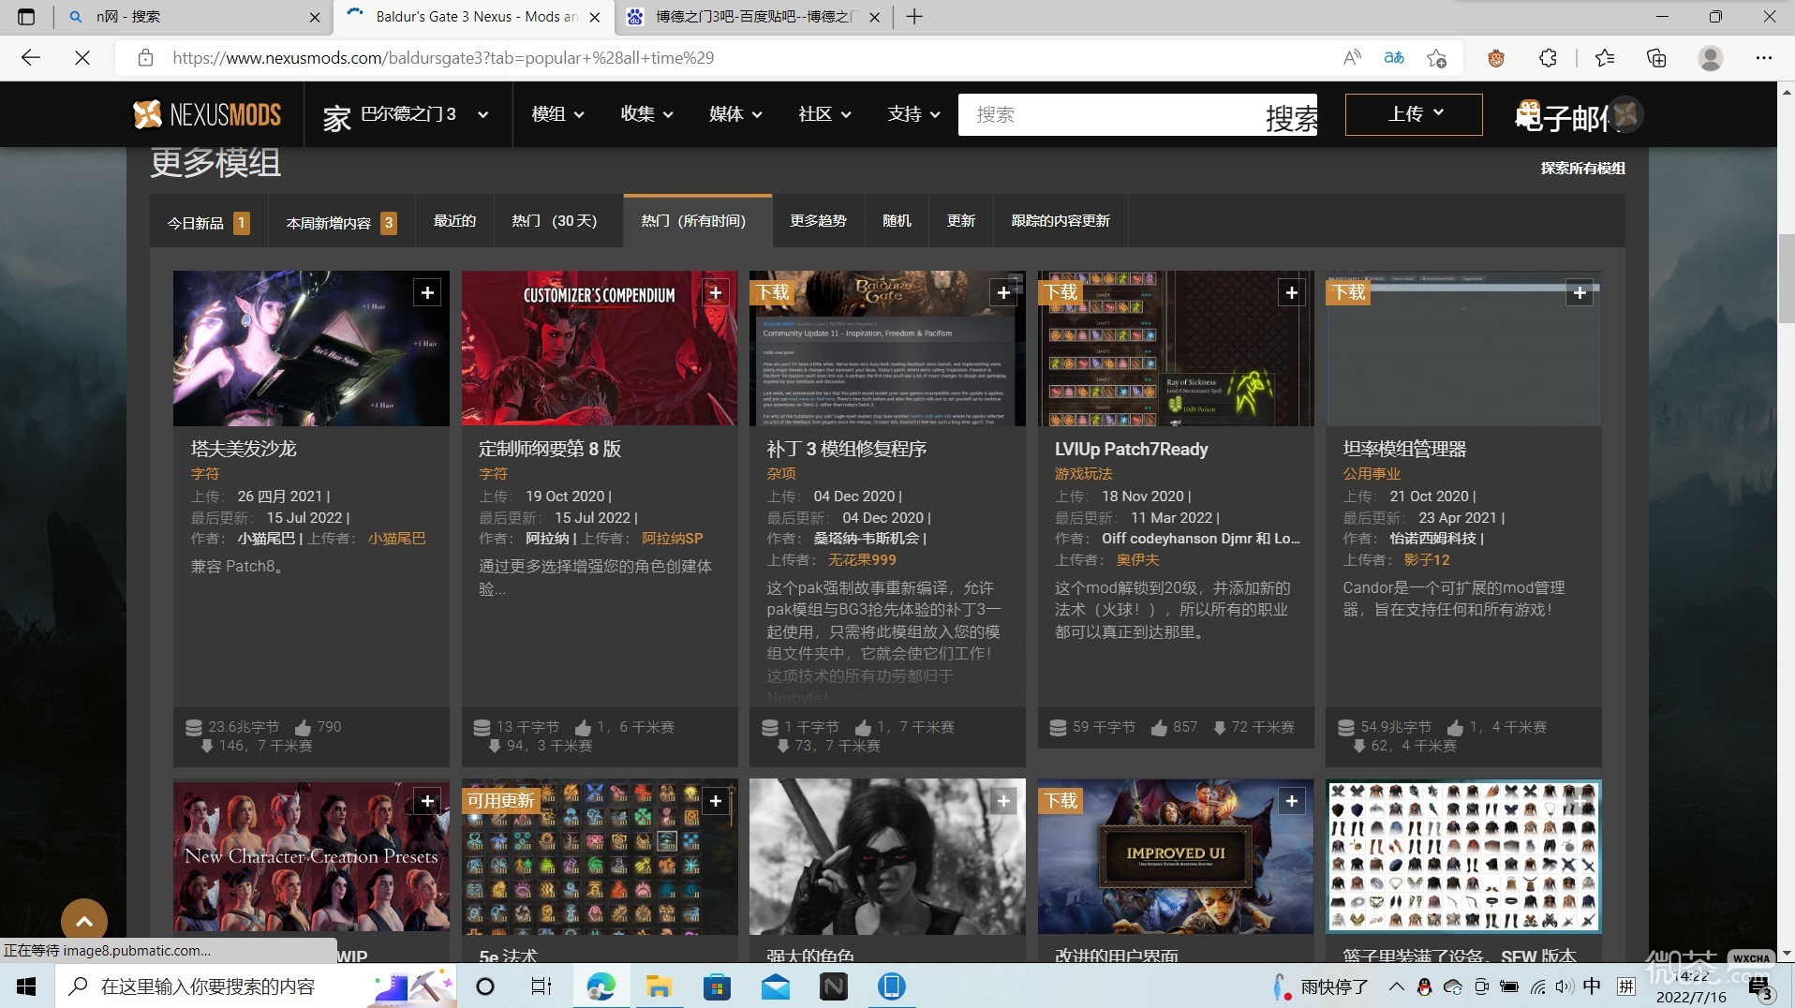This screenshot has height=1008, width=1795.
Task: Click the Nexus Mods logo
Action: [x=207, y=114]
